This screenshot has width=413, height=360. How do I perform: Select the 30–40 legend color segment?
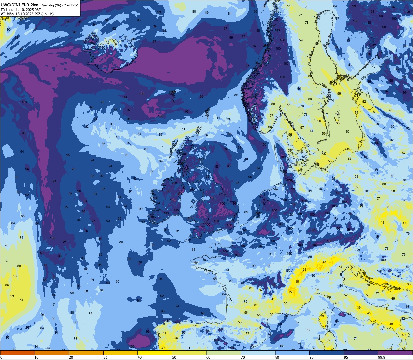click(x=120, y=353)
